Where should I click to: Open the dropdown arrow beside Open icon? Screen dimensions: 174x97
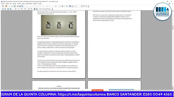pos(8,6)
